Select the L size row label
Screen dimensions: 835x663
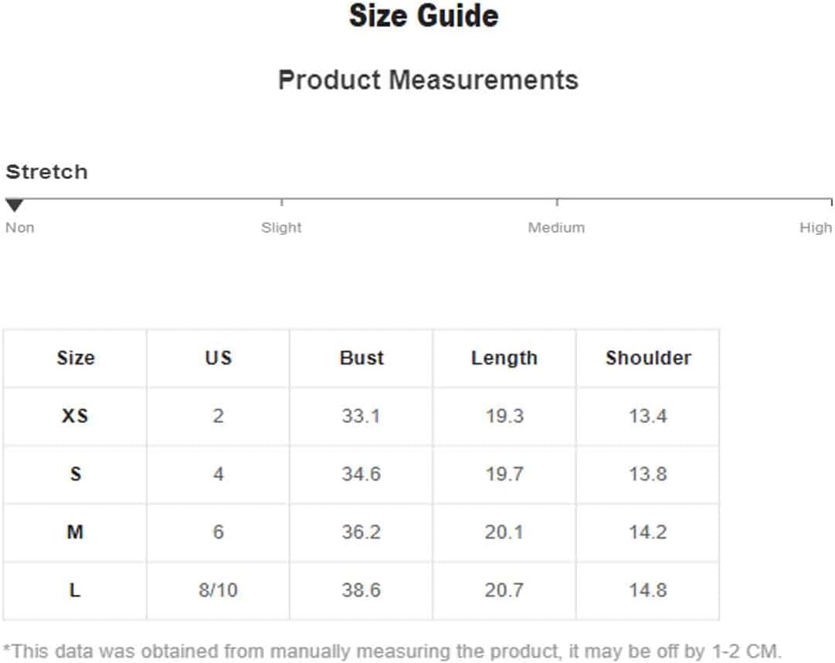tap(75, 590)
